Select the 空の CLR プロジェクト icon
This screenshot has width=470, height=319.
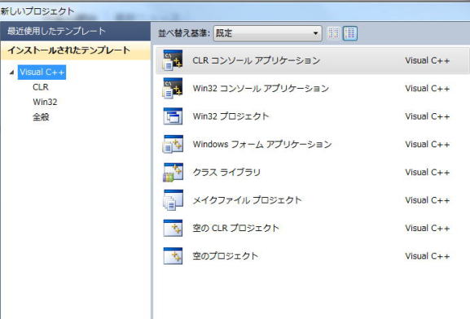coord(173,228)
